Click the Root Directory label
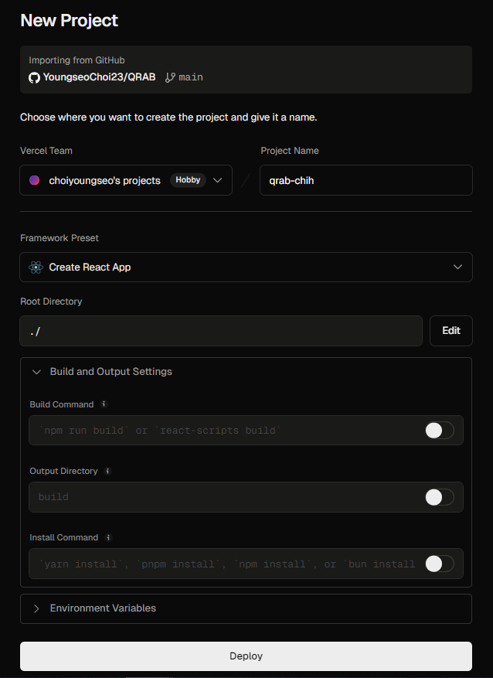 pos(51,302)
